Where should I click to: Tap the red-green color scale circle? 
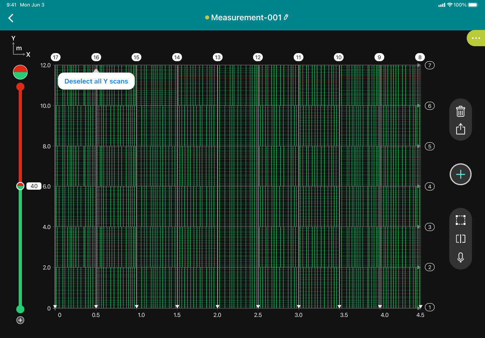pyautogui.click(x=20, y=72)
